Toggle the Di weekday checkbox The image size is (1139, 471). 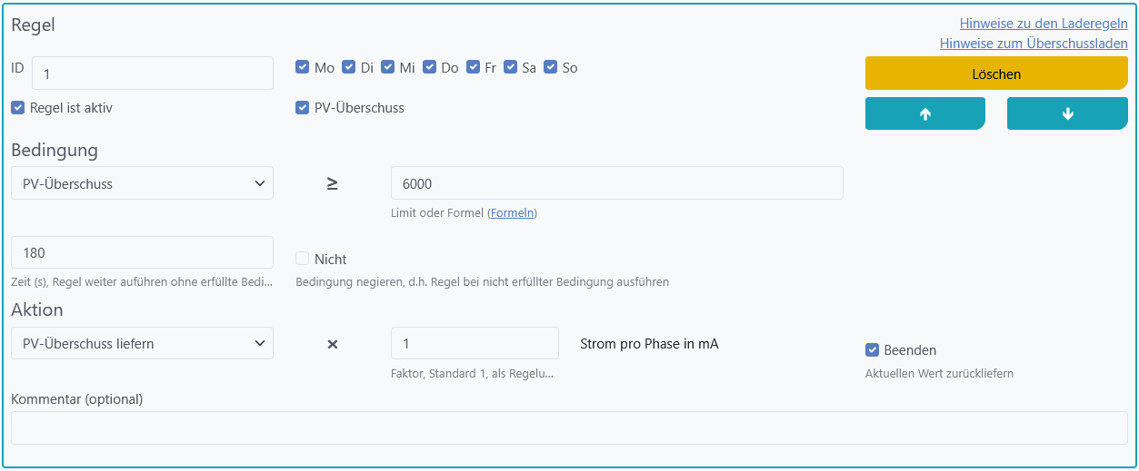348,67
